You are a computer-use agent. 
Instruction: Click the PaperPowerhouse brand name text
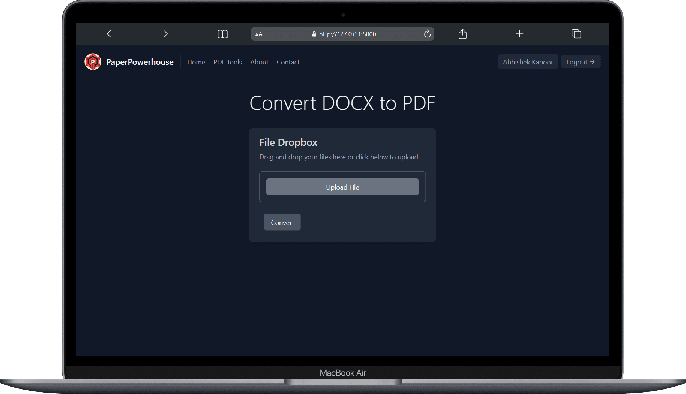click(x=140, y=62)
